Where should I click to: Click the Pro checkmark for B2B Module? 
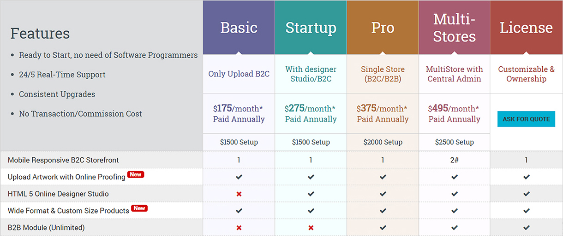[383, 228]
